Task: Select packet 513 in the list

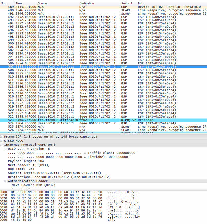Action: tap(103, 87)
